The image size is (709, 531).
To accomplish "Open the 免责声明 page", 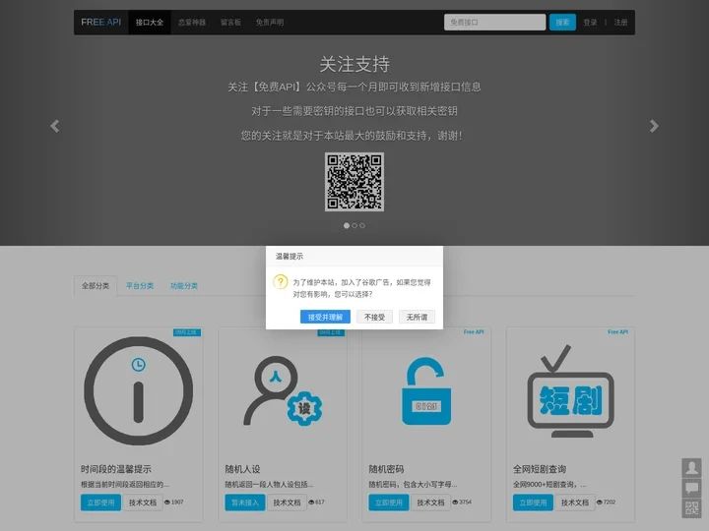I will click(270, 22).
